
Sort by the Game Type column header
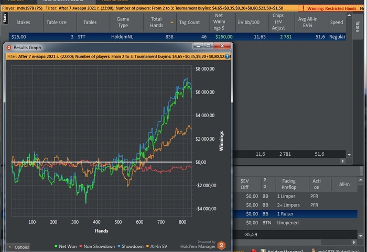(x=123, y=22)
